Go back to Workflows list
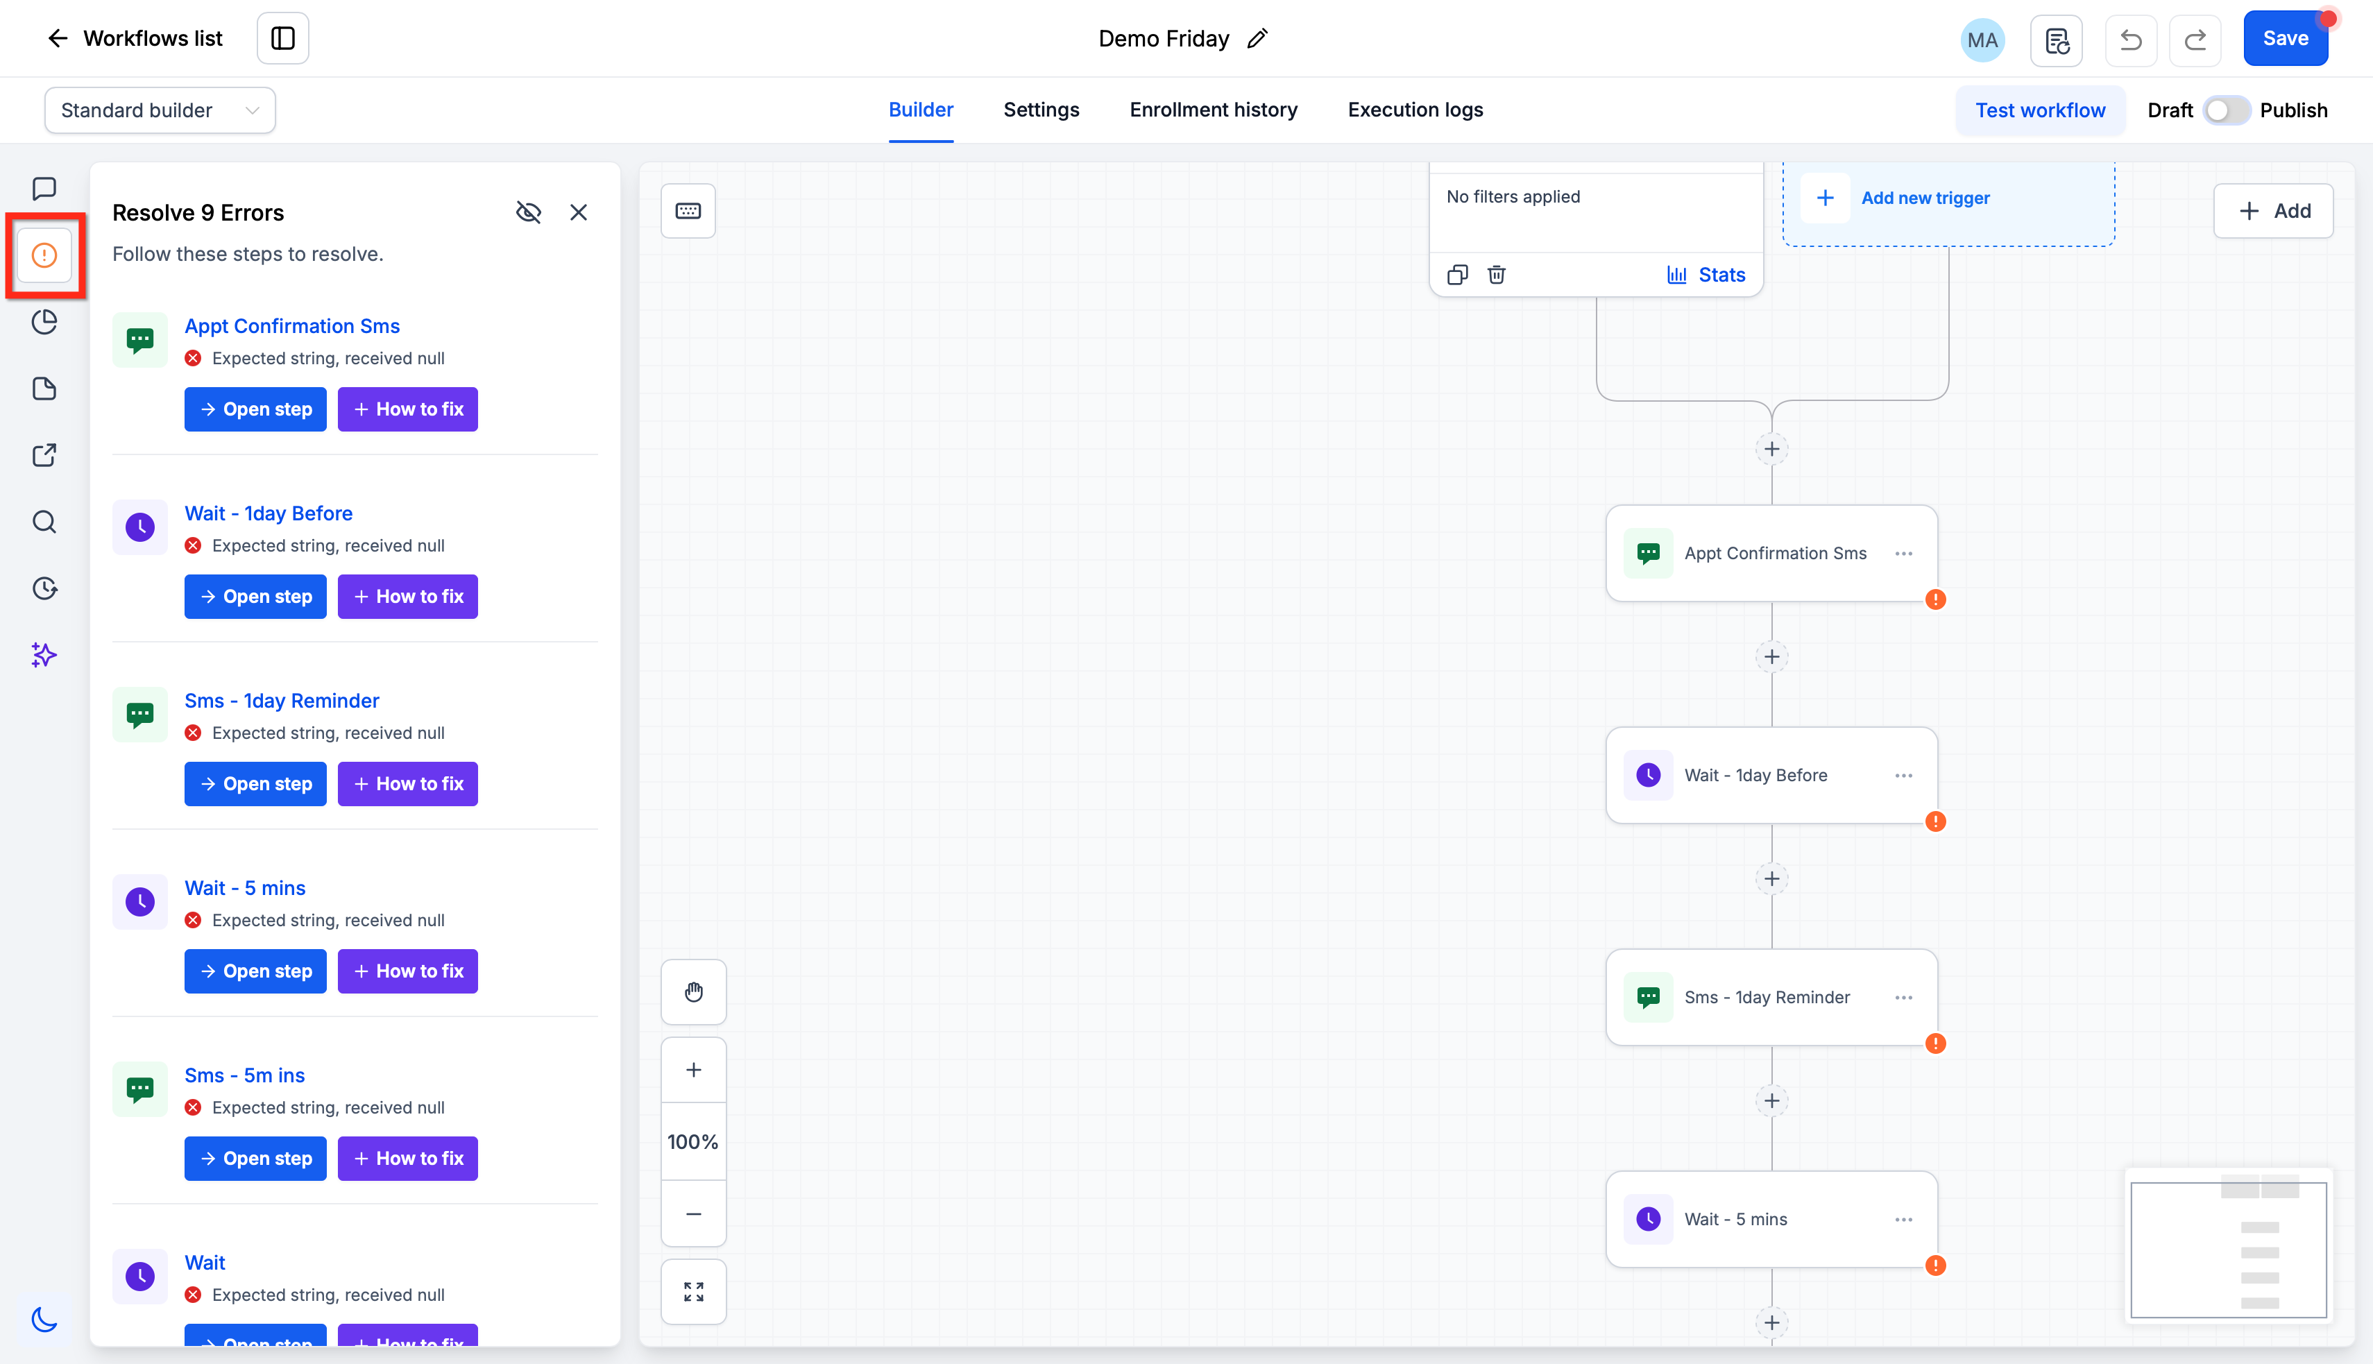 coord(135,38)
